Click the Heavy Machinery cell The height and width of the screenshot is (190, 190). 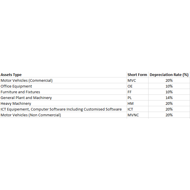(x=16, y=104)
